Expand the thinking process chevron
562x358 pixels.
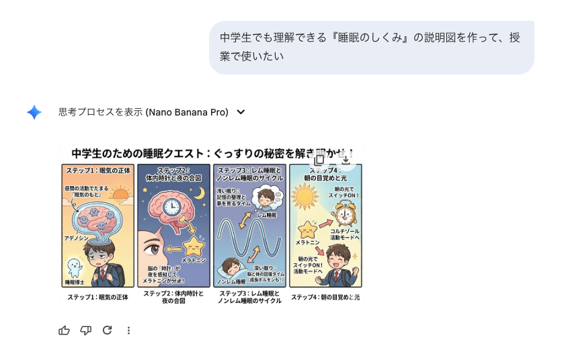coord(241,112)
